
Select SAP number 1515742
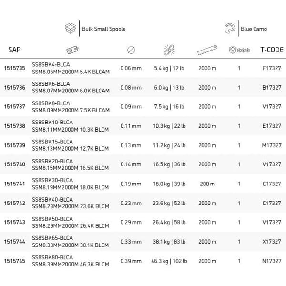[x=15, y=203]
